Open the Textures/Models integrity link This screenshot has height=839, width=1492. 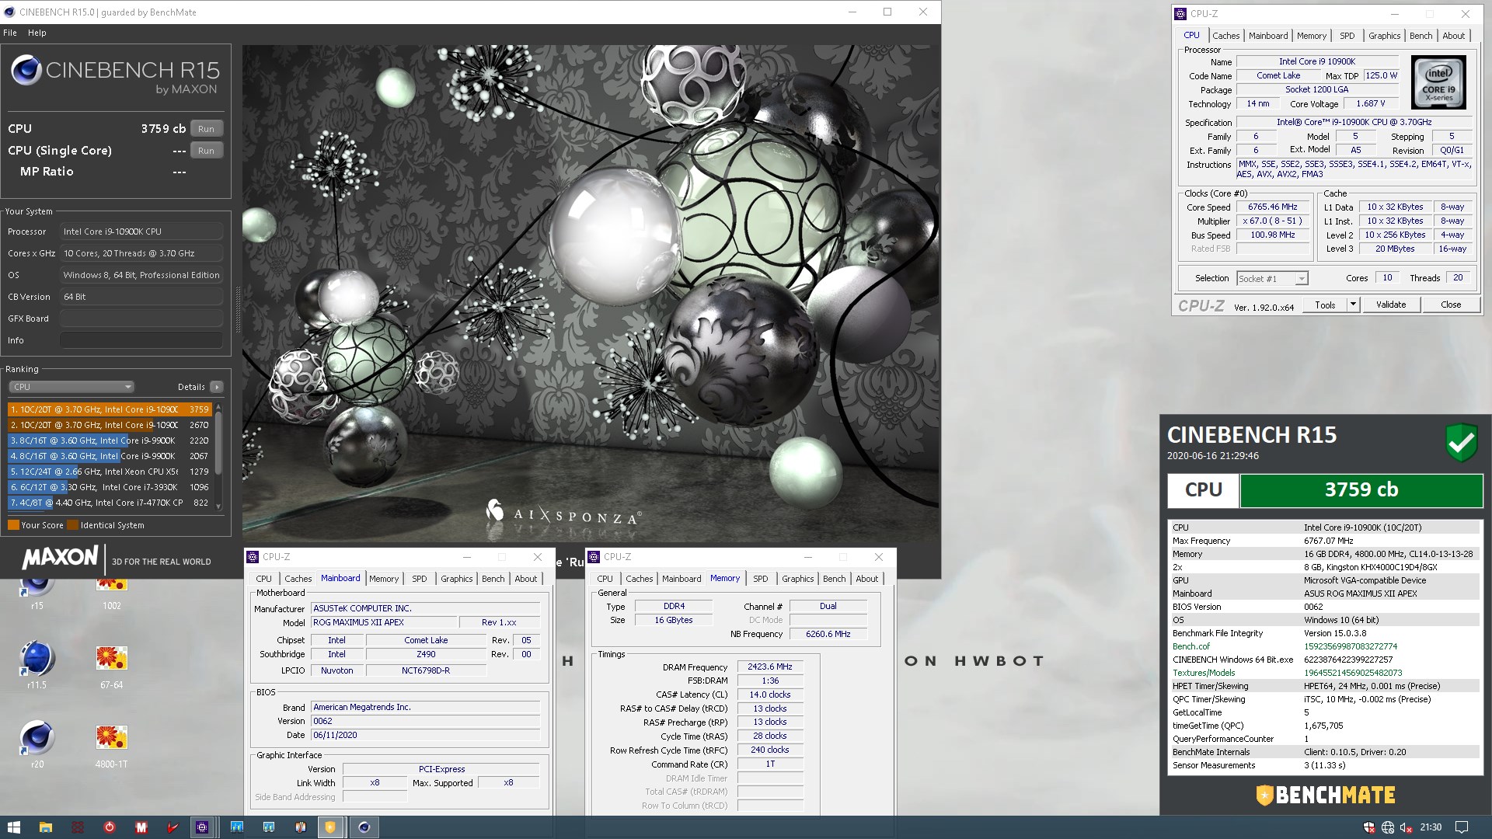tap(1203, 673)
